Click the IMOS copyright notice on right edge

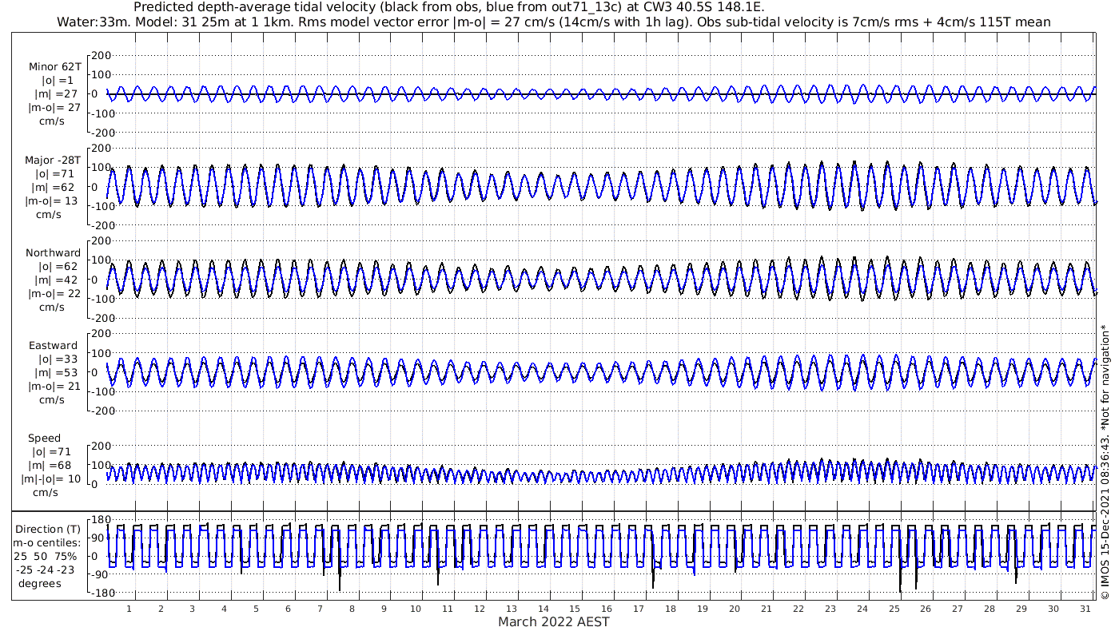click(x=1105, y=462)
